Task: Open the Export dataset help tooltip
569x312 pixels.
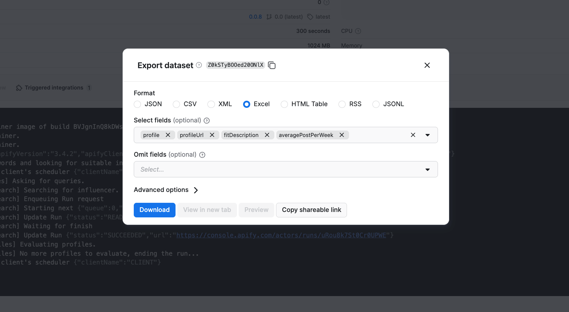Action: click(199, 65)
